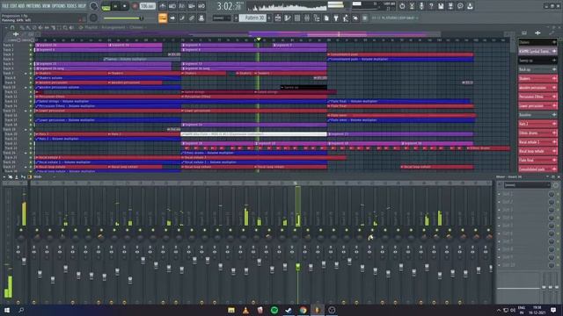563x316 pixels.
Task: Click the plugin picker funnel icon
Action: tap(336, 18)
